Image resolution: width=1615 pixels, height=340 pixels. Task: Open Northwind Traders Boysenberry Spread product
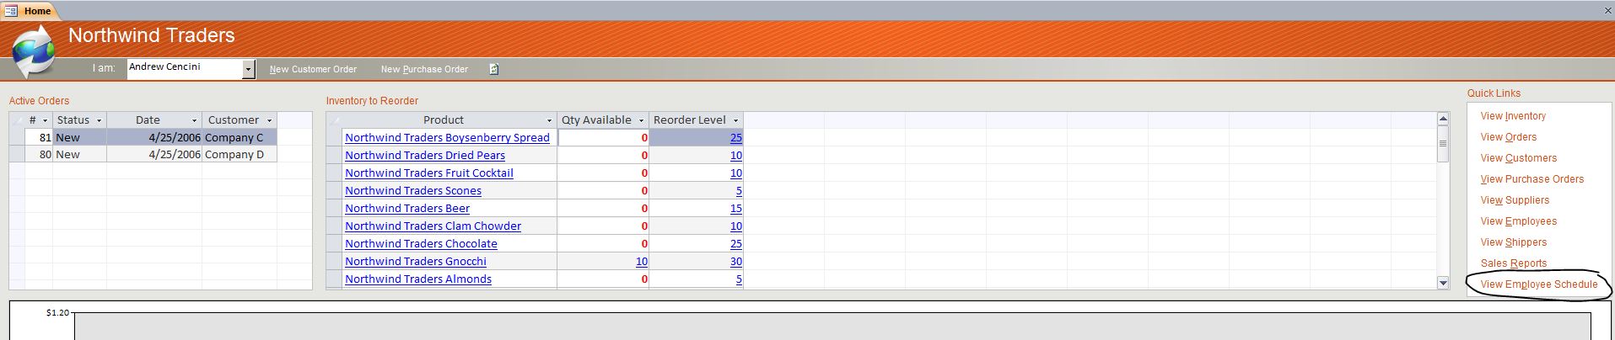pyautogui.click(x=447, y=137)
